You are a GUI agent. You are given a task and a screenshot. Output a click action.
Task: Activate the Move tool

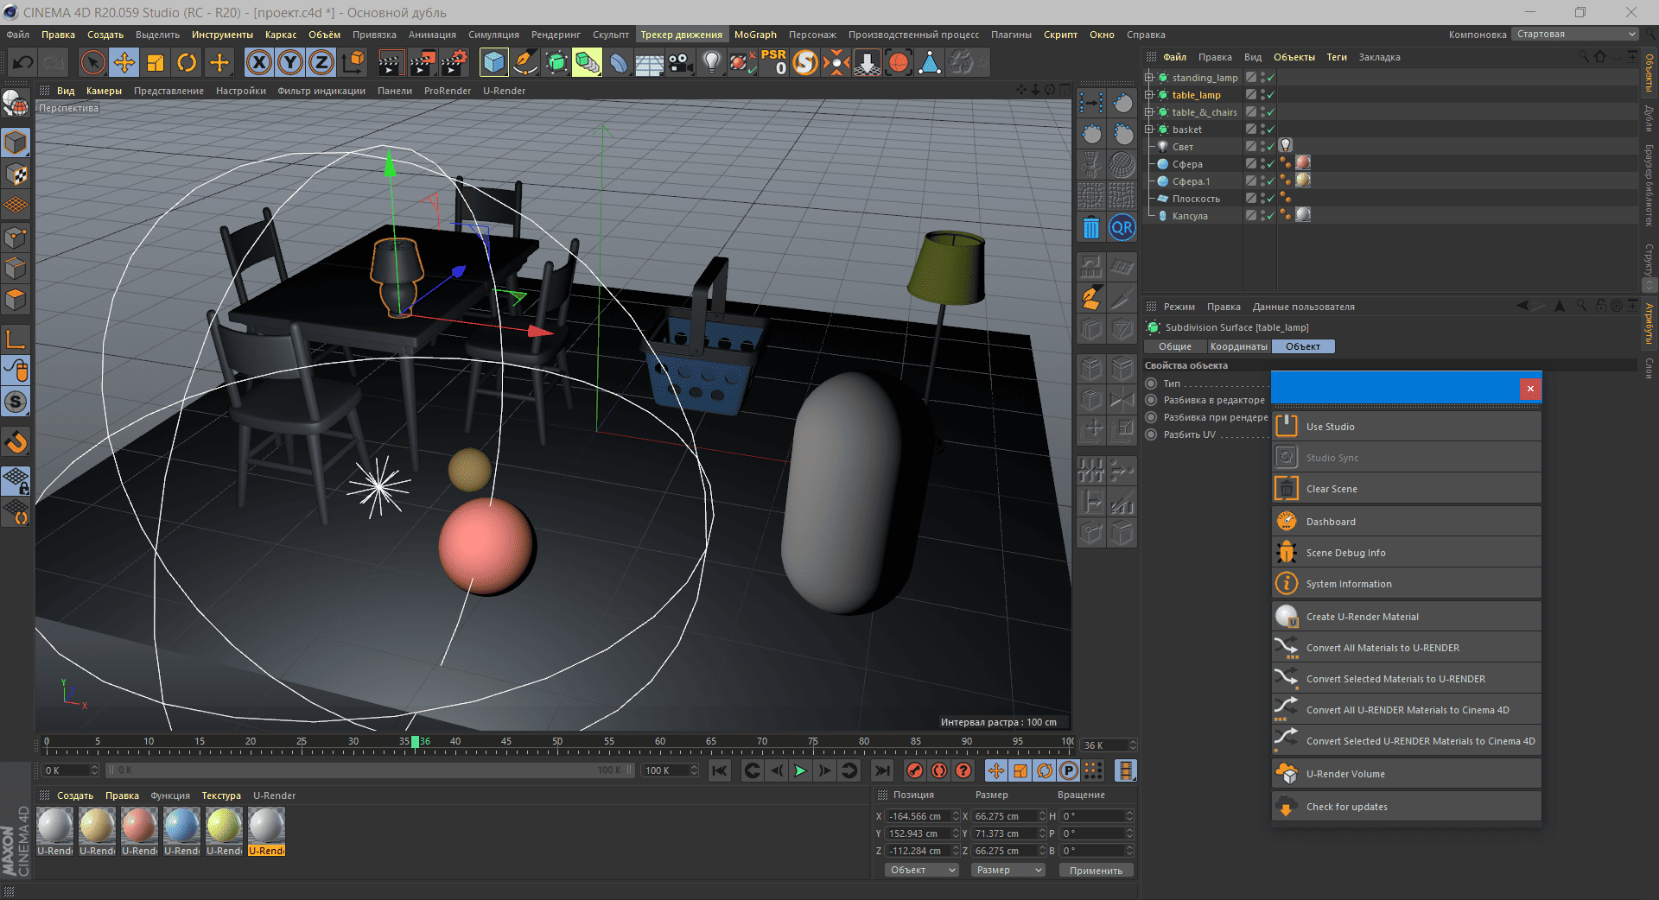pyautogui.click(x=124, y=62)
